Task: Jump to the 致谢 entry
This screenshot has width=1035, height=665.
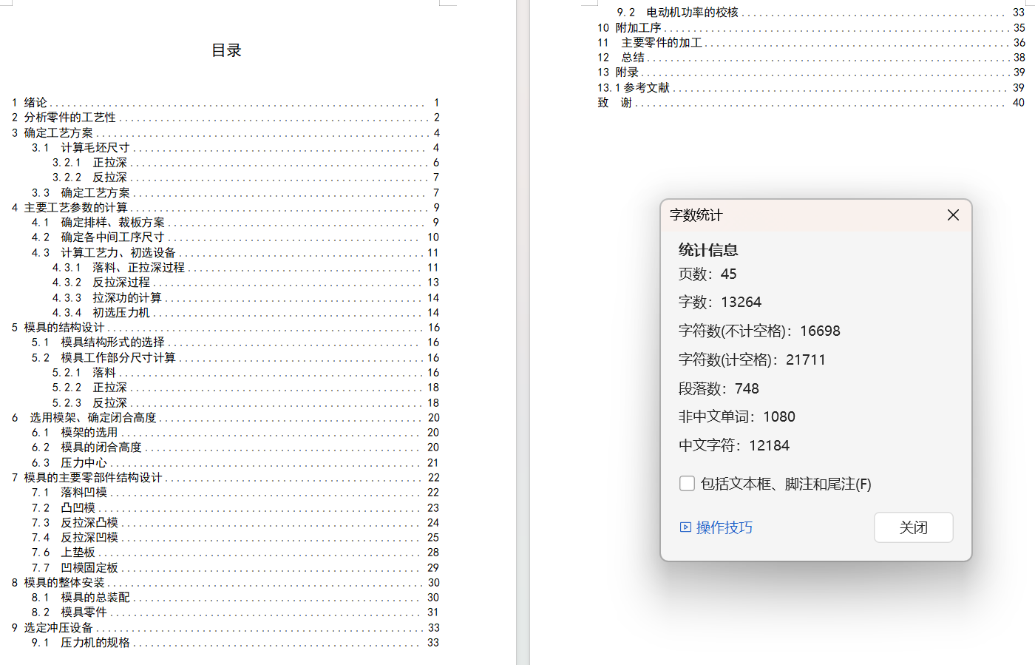Action: pyautogui.click(x=615, y=103)
